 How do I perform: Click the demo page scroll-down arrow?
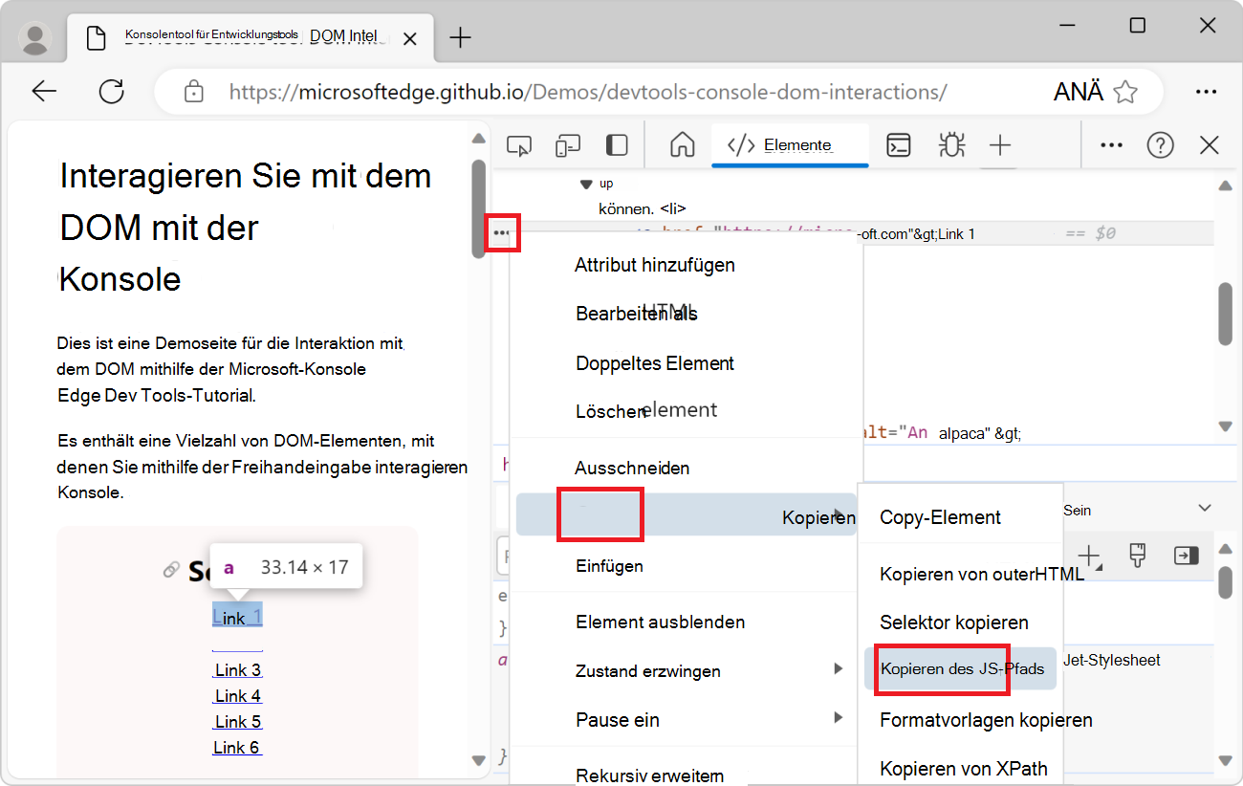coord(479,761)
